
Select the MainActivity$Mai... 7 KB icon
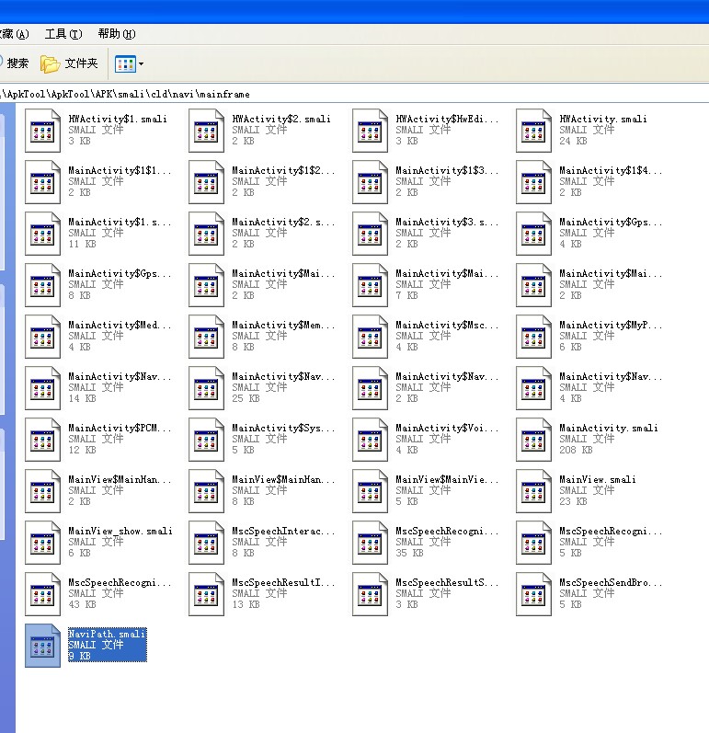(x=370, y=285)
